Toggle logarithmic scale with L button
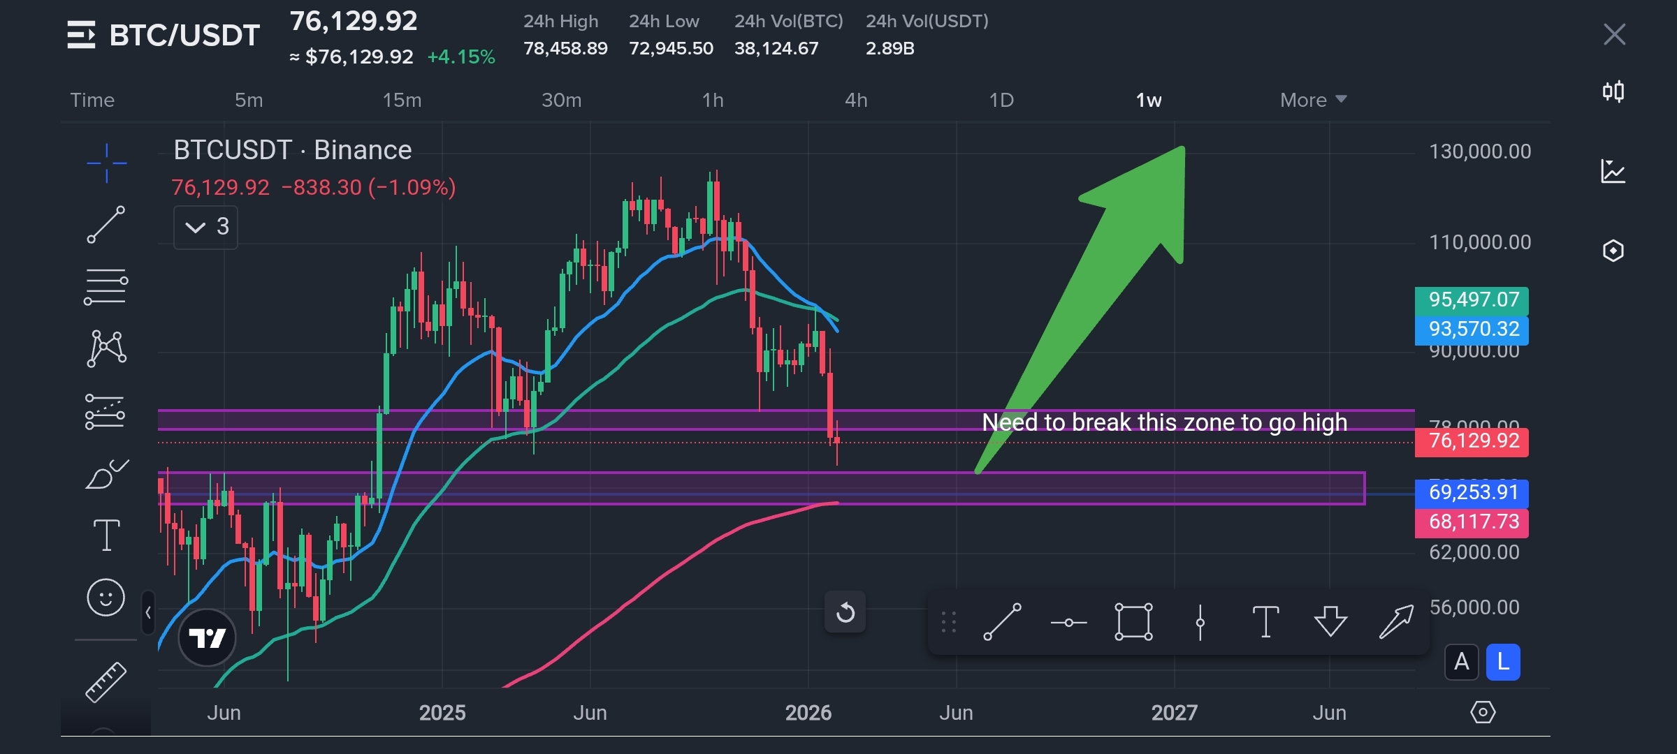 1503,662
